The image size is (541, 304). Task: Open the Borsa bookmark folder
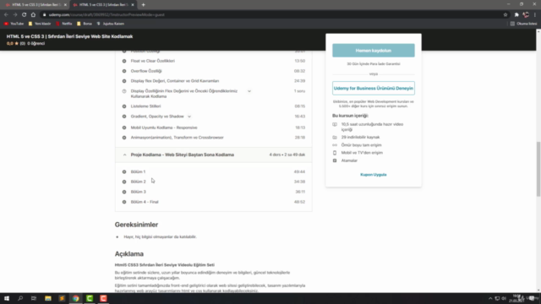point(85,24)
